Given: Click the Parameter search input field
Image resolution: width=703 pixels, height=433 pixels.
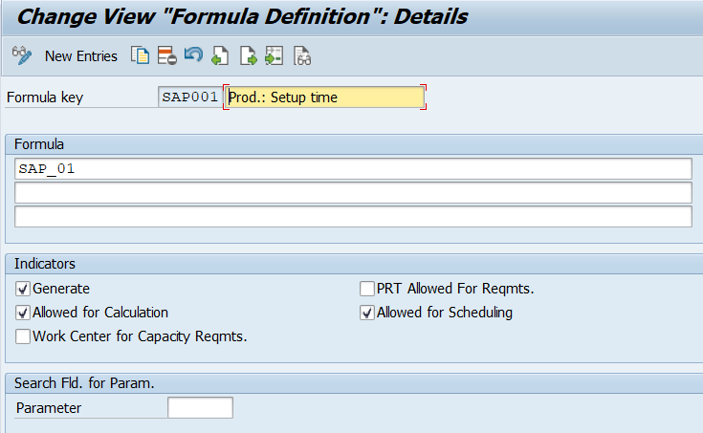Looking at the screenshot, I should pos(200,407).
